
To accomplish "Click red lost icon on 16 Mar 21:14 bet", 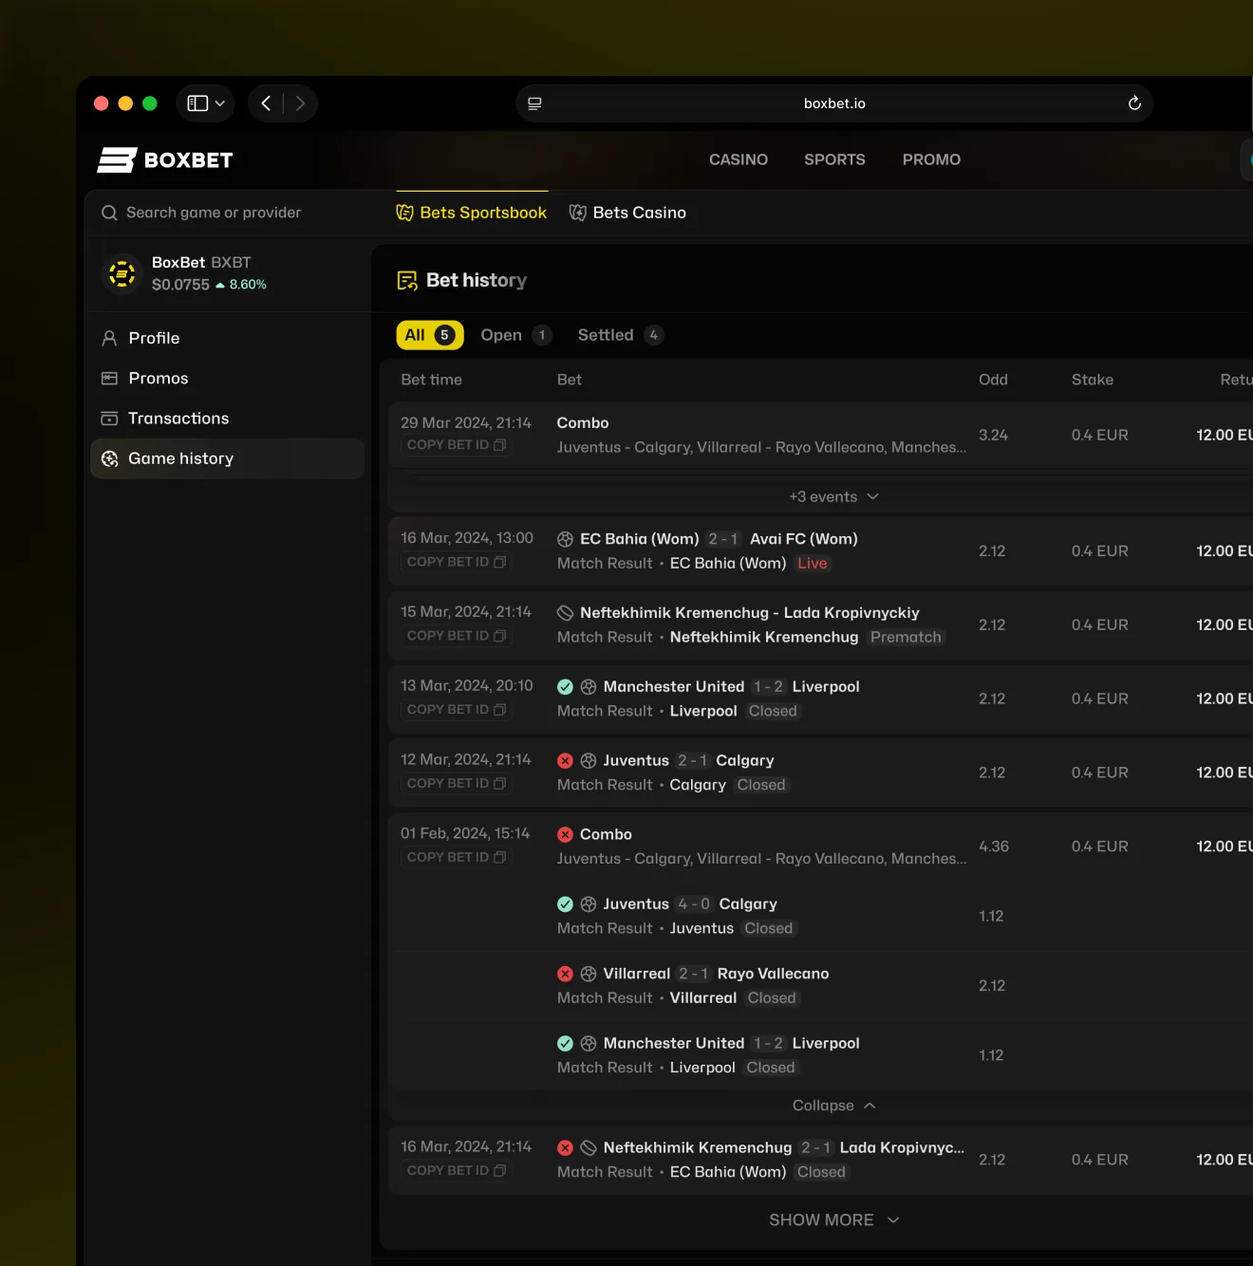I will click(x=565, y=1147).
